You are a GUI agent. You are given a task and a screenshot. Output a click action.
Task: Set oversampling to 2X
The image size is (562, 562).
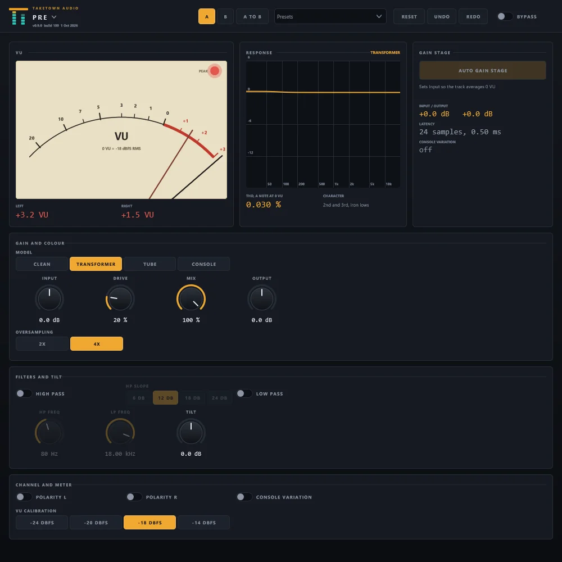pos(42,344)
